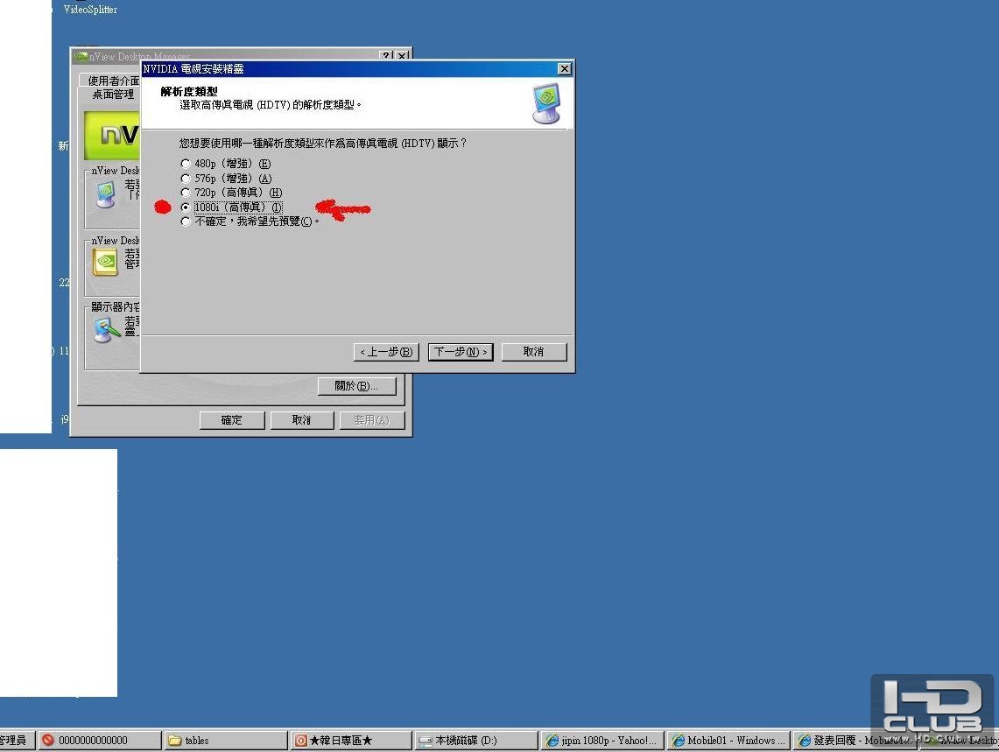Image resolution: width=999 pixels, height=752 pixels.
Task: Click 取消 in nView Desktop Manager window
Action: pyautogui.click(x=302, y=420)
